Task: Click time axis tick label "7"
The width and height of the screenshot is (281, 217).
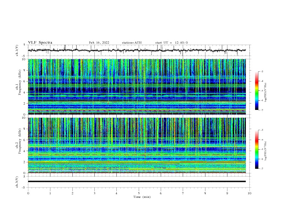Action: tap(183, 193)
